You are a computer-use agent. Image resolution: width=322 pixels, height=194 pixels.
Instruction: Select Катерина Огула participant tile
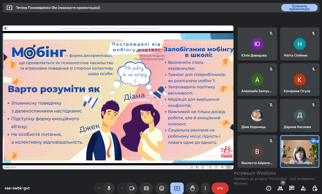[x=299, y=80]
